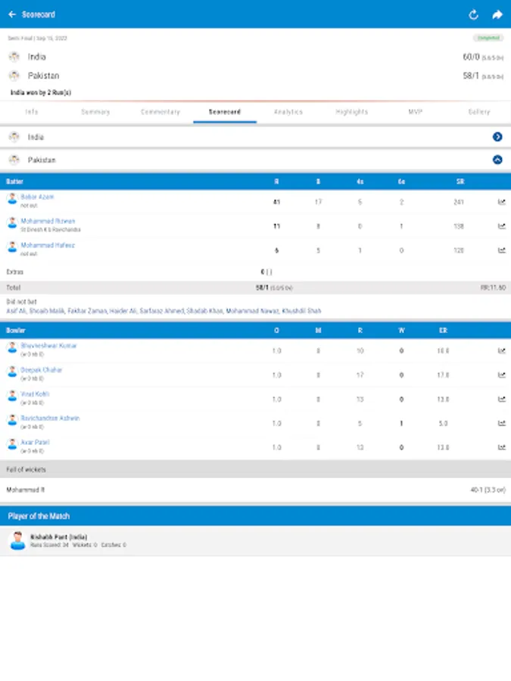Open Babar Azam's player avatar
The image size is (511, 681).
click(12, 199)
